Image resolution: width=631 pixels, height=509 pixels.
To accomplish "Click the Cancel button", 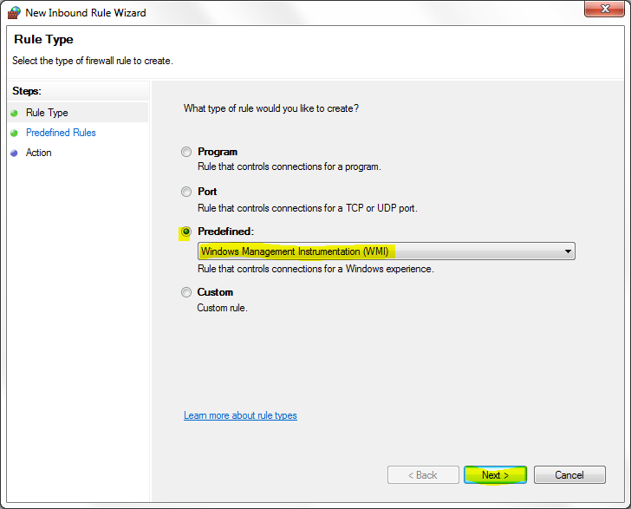I will coord(569,475).
